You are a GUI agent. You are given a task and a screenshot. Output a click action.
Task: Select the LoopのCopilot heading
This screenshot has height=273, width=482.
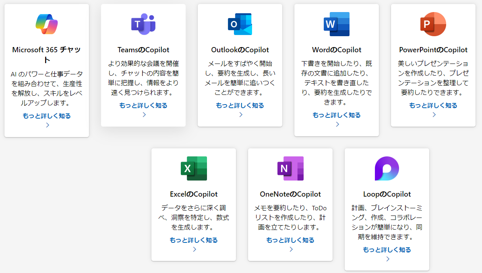click(387, 194)
